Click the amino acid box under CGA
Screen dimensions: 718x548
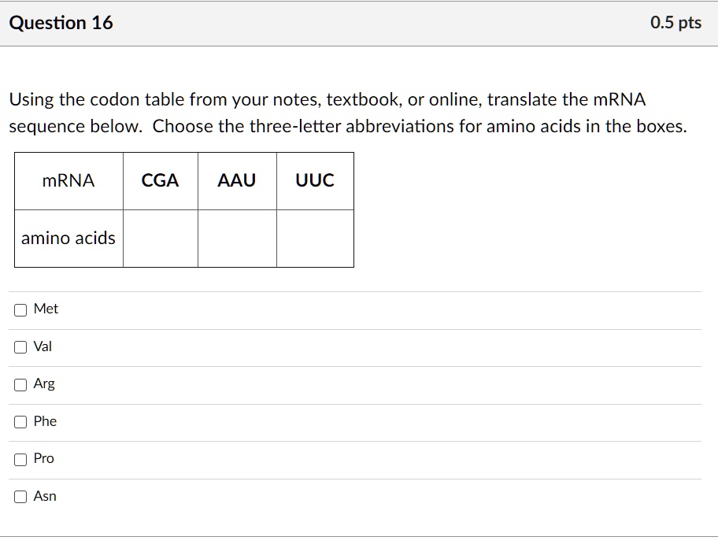tap(159, 238)
